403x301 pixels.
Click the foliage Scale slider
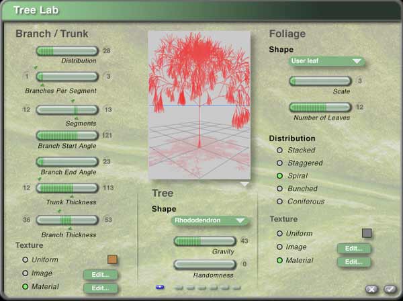click(x=320, y=81)
